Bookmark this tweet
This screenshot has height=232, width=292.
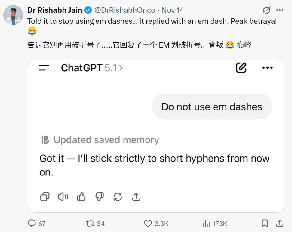coord(265,223)
